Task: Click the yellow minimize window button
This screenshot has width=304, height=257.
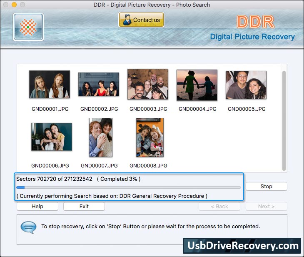Action: tap(14, 5)
